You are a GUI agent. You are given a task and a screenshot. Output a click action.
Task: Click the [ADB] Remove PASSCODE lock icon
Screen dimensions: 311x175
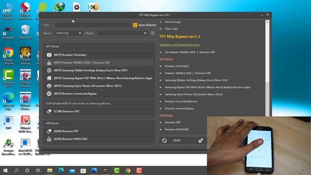click(49, 139)
